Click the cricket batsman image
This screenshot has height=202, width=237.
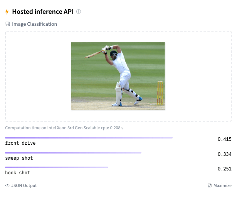(x=118, y=76)
